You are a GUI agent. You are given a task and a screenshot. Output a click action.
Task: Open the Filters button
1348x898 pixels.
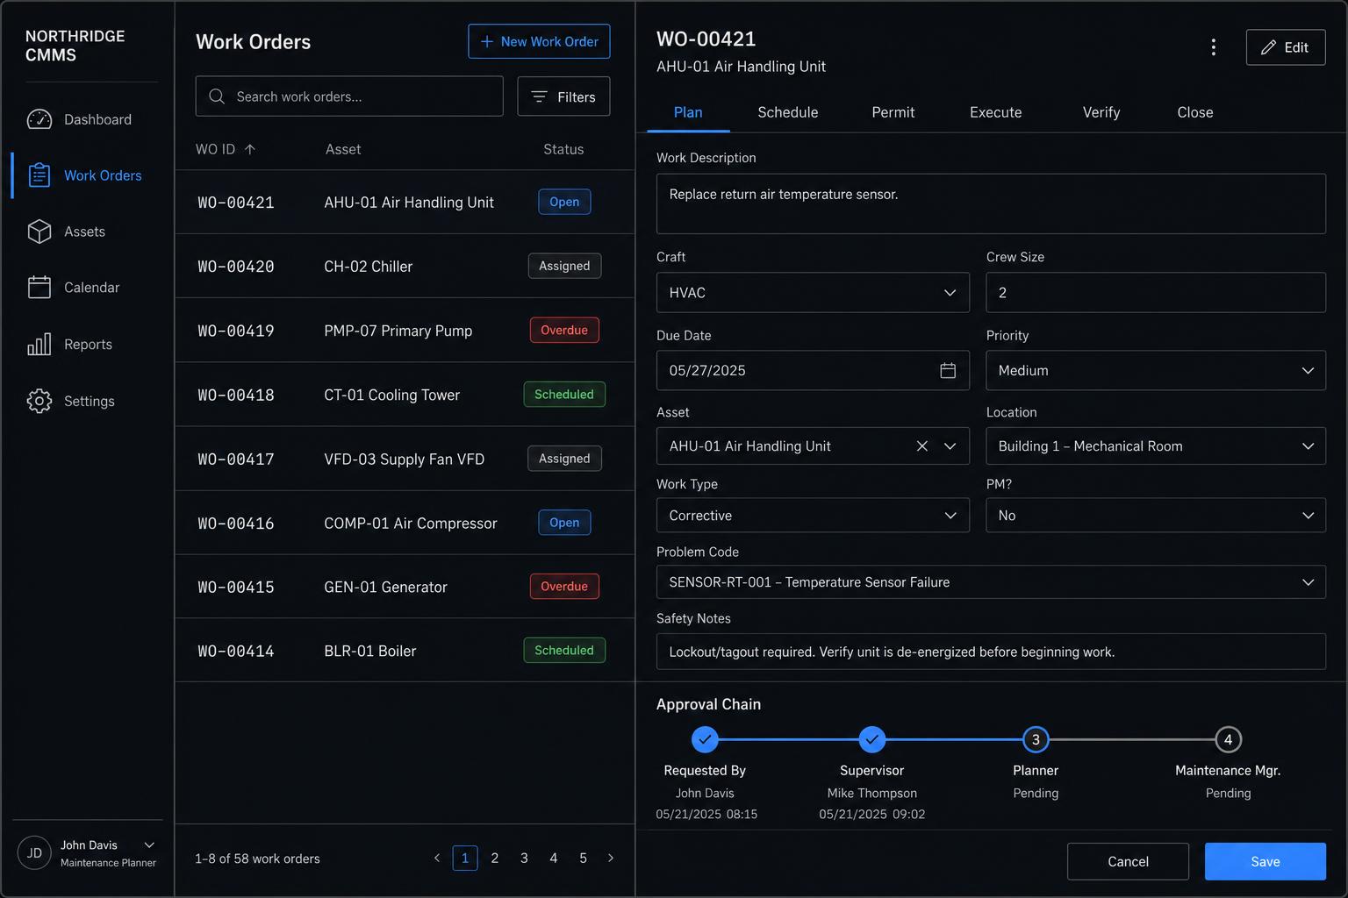pyautogui.click(x=563, y=96)
